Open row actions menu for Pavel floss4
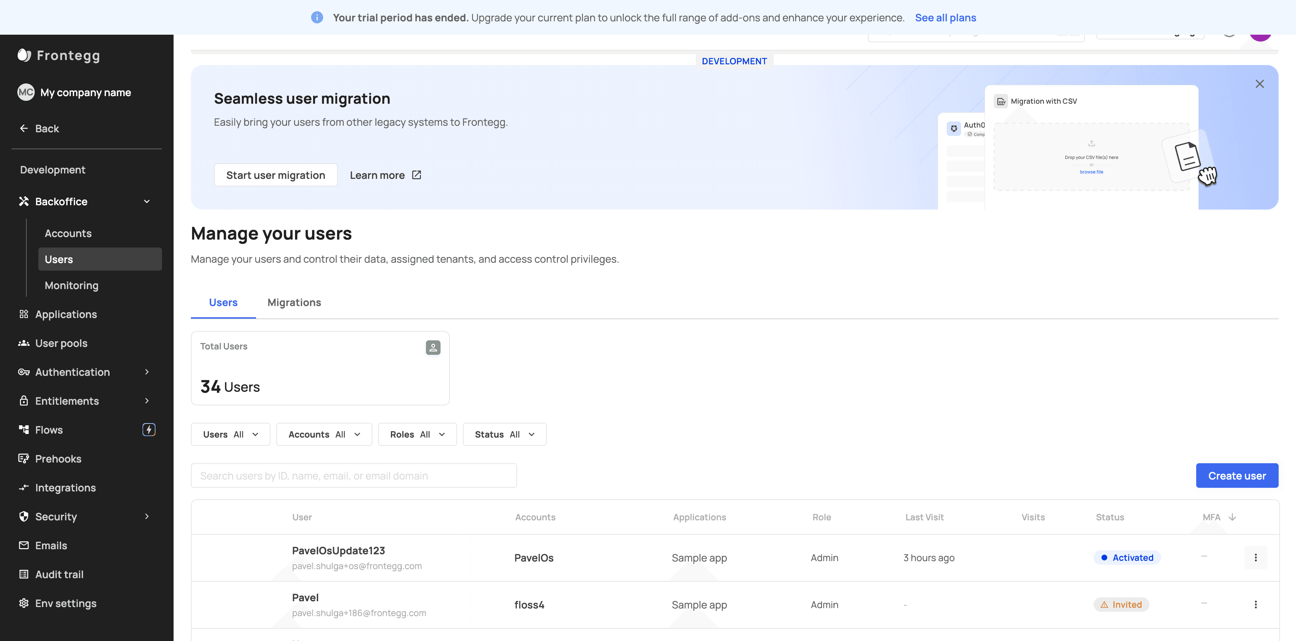This screenshot has height=641, width=1296. pyautogui.click(x=1255, y=604)
